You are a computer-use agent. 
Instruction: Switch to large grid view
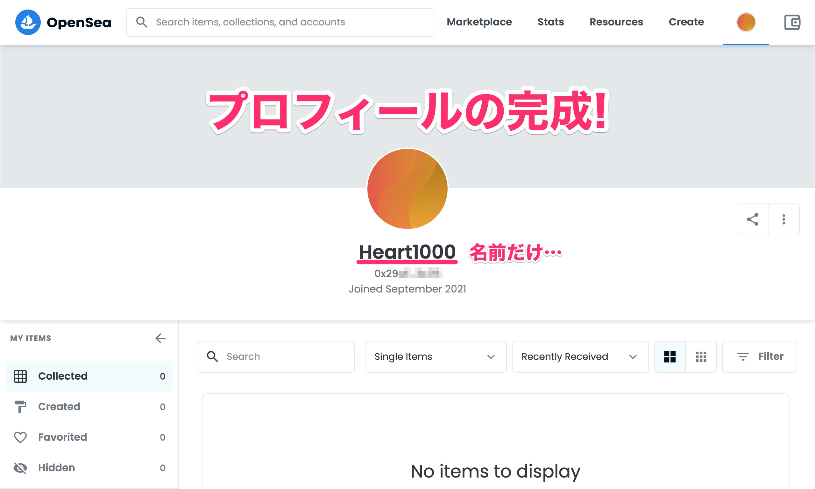point(670,356)
